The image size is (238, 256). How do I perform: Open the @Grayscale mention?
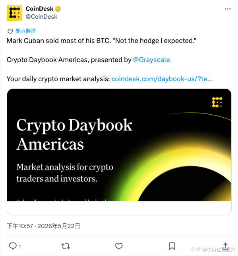click(x=151, y=60)
